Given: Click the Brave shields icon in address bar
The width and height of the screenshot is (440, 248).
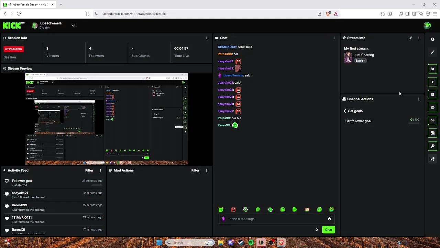Looking at the screenshot, I should [328, 14].
